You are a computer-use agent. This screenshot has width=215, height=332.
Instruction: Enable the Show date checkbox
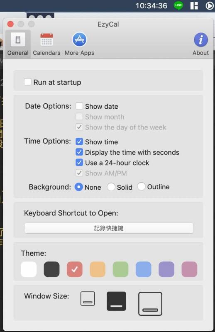[79, 106]
